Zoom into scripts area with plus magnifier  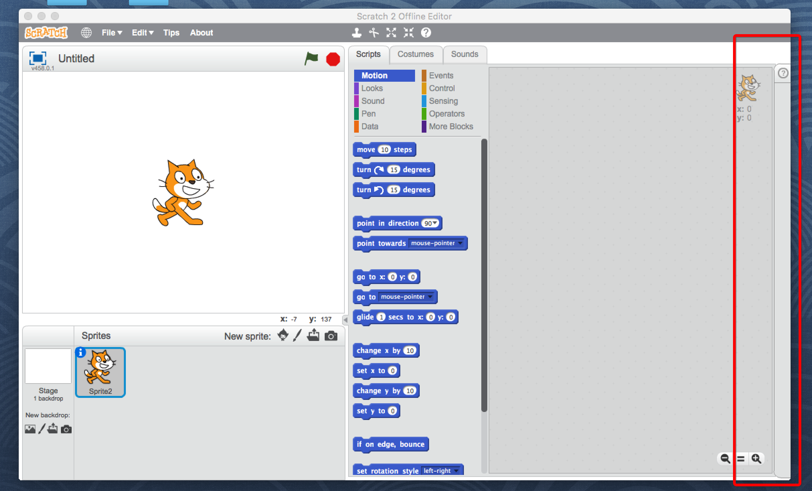tap(756, 459)
